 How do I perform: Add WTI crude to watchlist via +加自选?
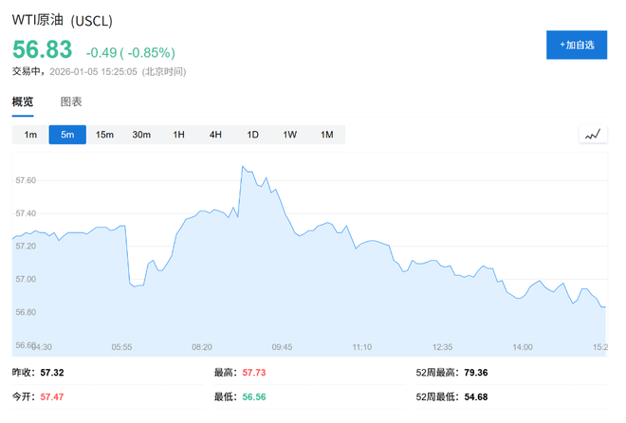tap(576, 45)
